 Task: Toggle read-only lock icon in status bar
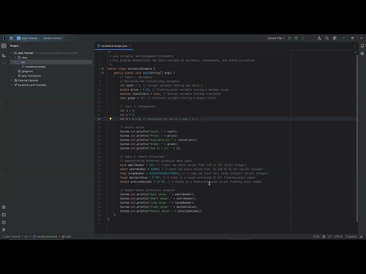coord(361,236)
